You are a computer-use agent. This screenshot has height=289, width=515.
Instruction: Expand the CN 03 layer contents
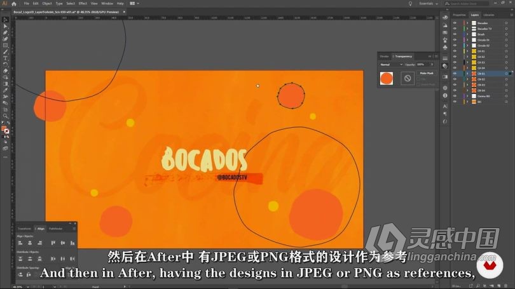coord(467,85)
